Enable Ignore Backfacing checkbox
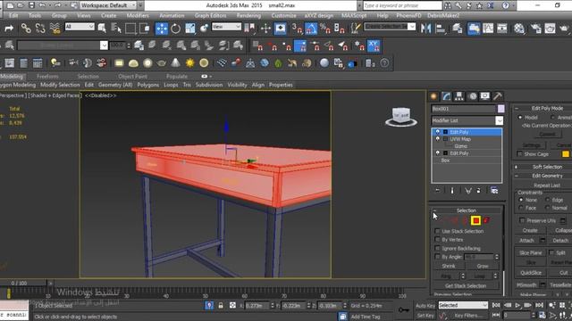The width and height of the screenshot is (572, 321). pos(437,248)
